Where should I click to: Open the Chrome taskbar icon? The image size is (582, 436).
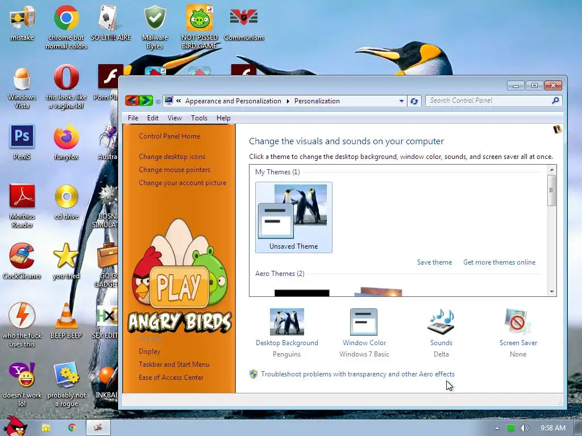[72, 427]
